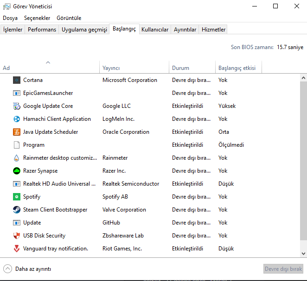Click the Yüksek startup impact value
The image size is (307, 281).
[227, 106]
